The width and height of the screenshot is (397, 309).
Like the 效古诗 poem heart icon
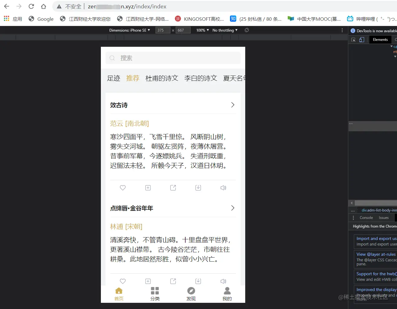point(123,188)
